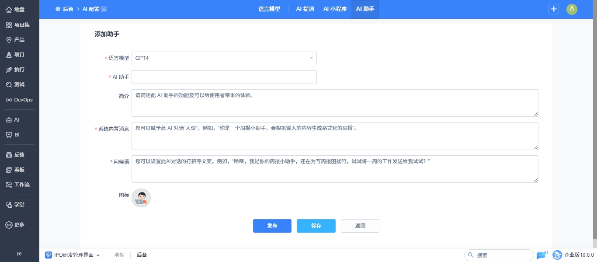Open the DevOps infinity icon
The image size is (597, 262).
(9, 100)
